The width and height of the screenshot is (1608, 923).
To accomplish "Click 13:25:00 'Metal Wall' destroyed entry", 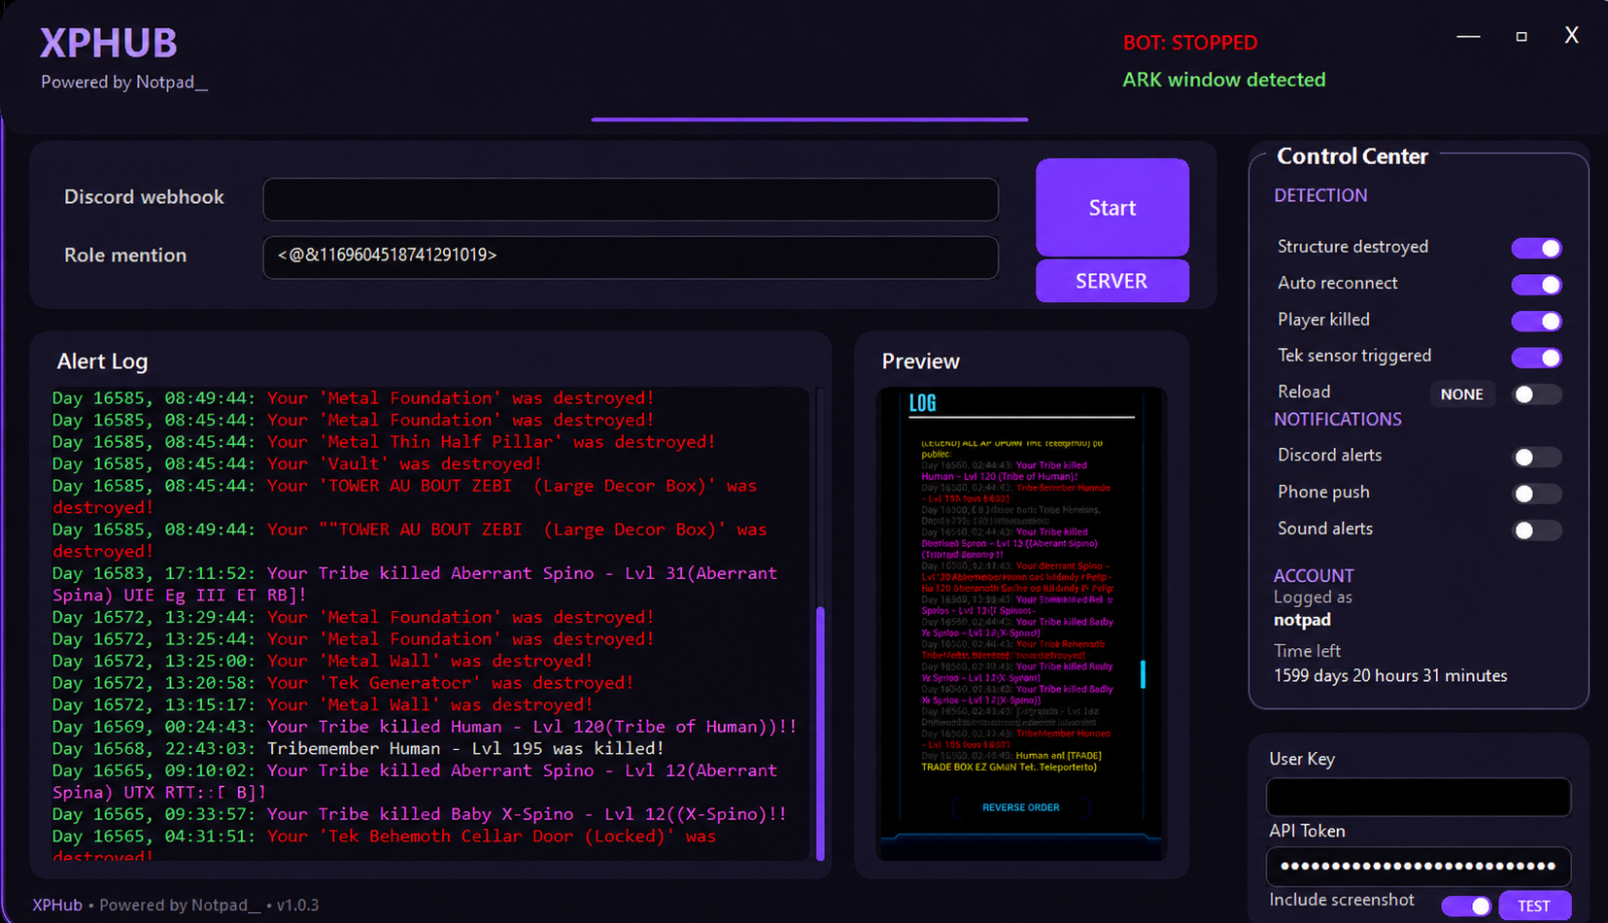I will [323, 661].
